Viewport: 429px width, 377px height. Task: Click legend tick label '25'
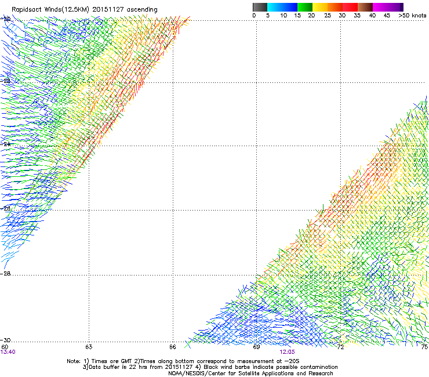click(x=328, y=16)
